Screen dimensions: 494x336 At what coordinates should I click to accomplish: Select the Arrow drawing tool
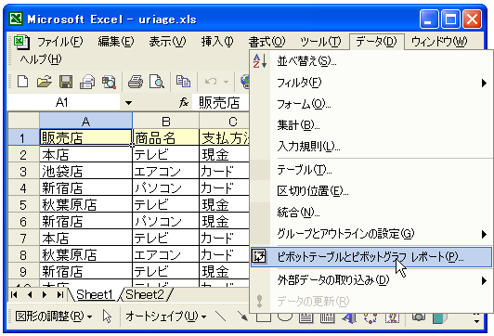(x=242, y=317)
